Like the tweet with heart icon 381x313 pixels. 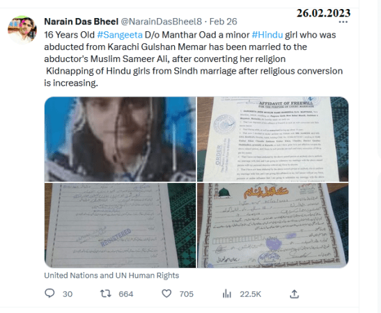coord(166,294)
